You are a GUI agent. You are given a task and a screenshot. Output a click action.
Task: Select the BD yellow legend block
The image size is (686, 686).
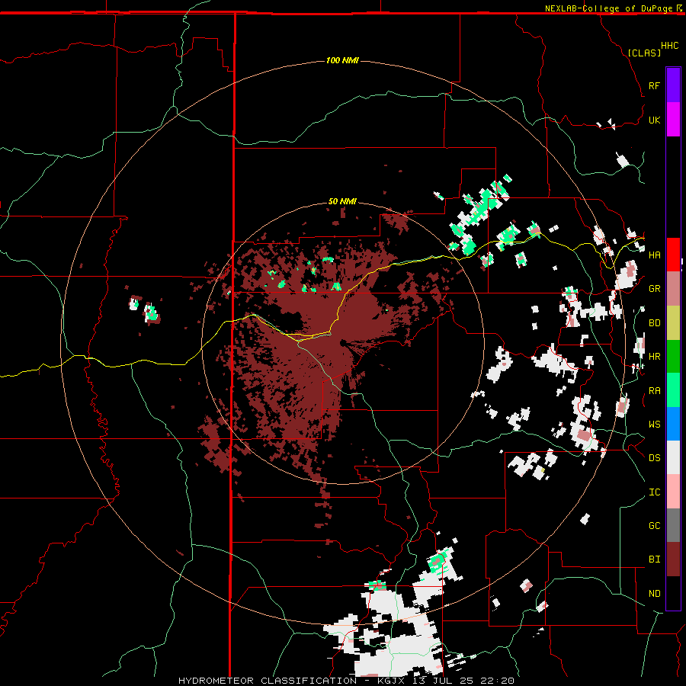[673, 322]
